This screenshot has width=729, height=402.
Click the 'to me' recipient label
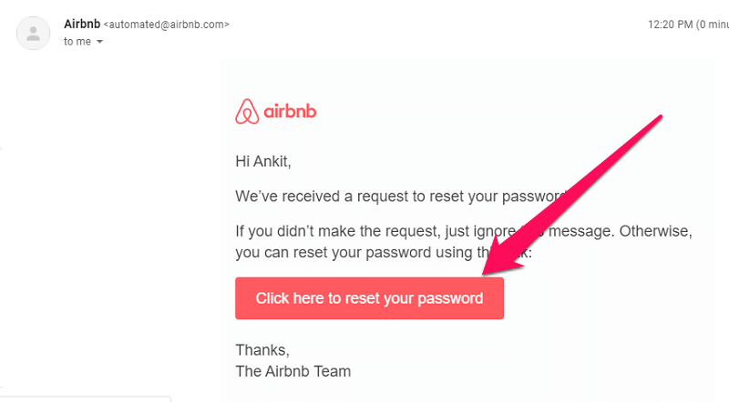77,42
